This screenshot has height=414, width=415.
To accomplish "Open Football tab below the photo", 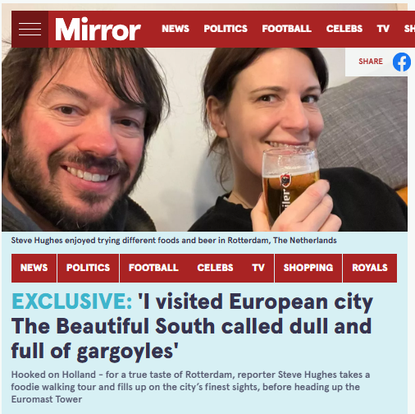I will [x=153, y=268].
